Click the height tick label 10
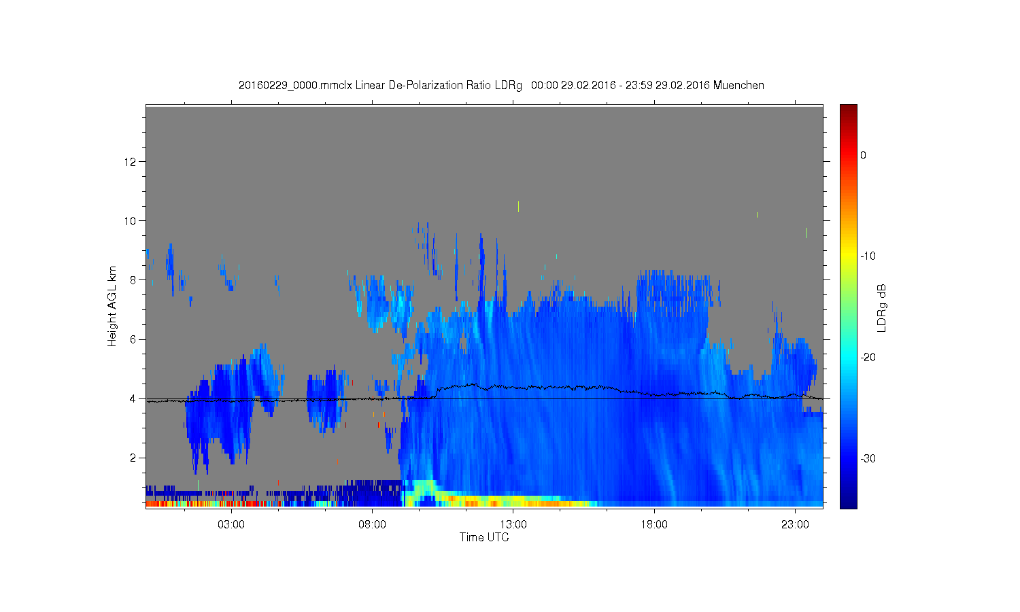The image size is (1020, 612). 131,221
